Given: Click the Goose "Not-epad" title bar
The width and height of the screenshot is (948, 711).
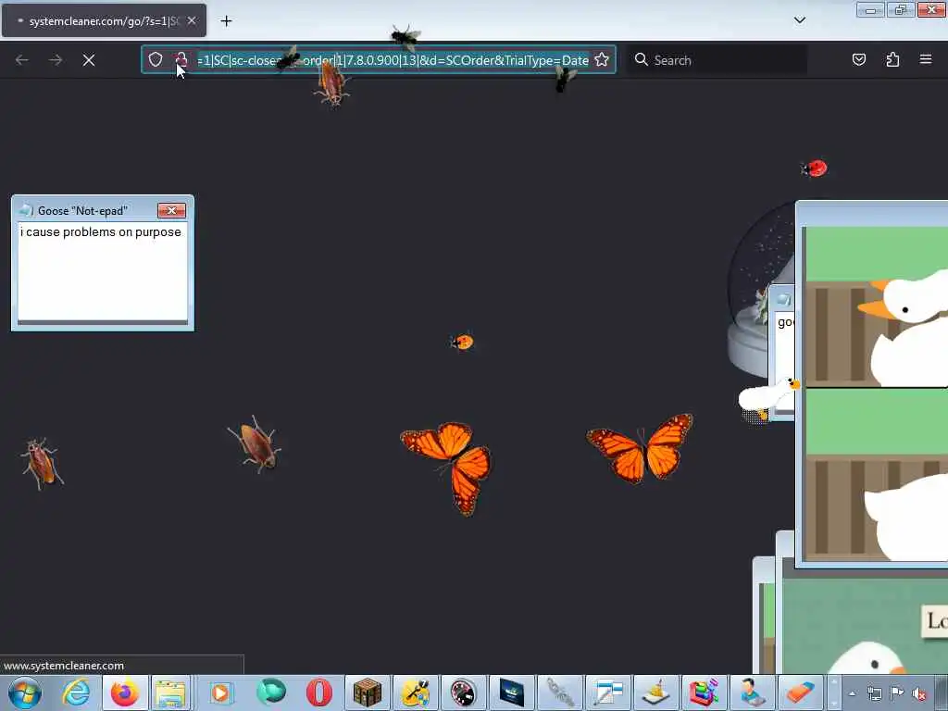Looking at the screenshot, I should pos(84,210).
